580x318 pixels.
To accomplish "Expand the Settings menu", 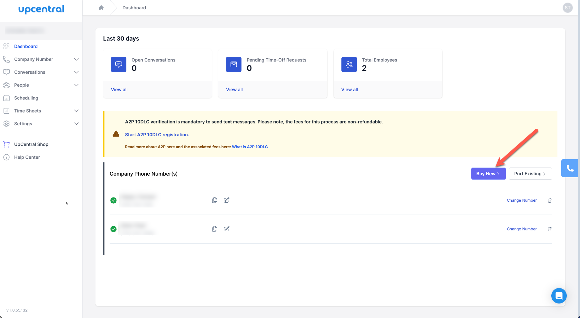I will [76, 123].
